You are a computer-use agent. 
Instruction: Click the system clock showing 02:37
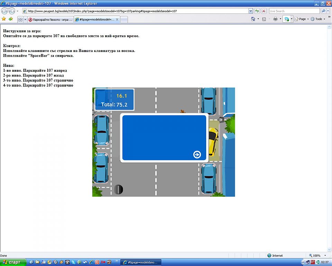click(325, 263)
